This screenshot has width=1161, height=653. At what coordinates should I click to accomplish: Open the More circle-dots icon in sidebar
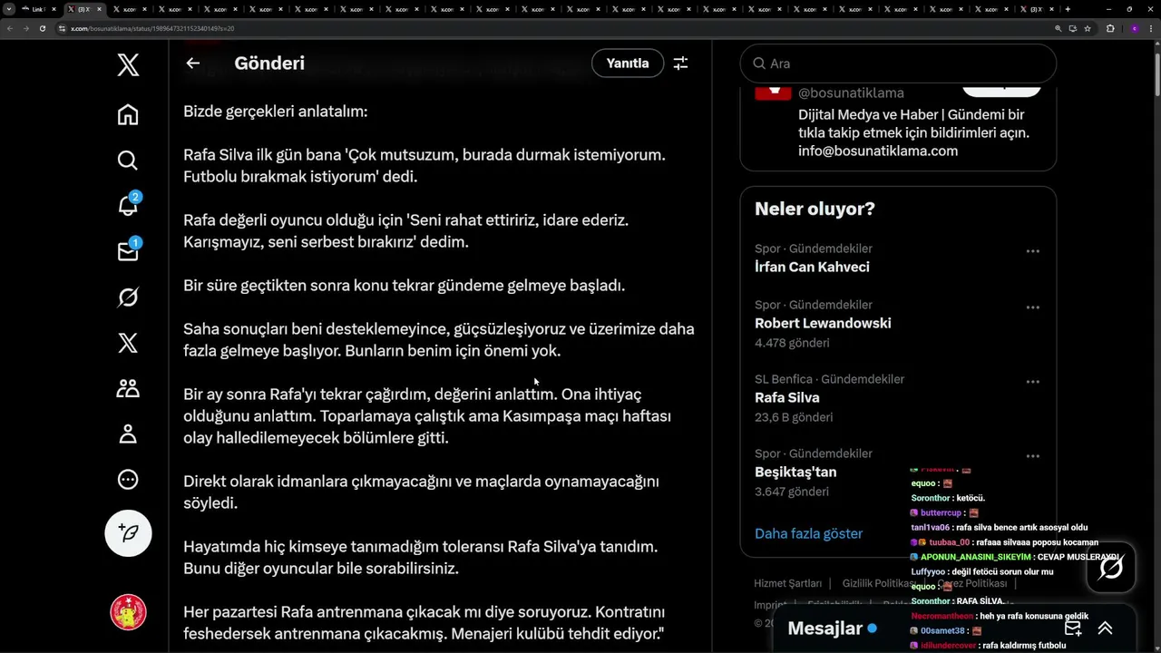point(128,480)
